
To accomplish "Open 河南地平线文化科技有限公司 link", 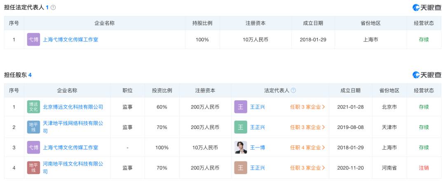I will (73, 168).
